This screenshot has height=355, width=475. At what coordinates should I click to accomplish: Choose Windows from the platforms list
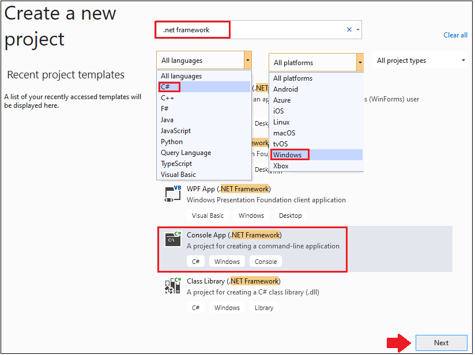coord(289,154)
